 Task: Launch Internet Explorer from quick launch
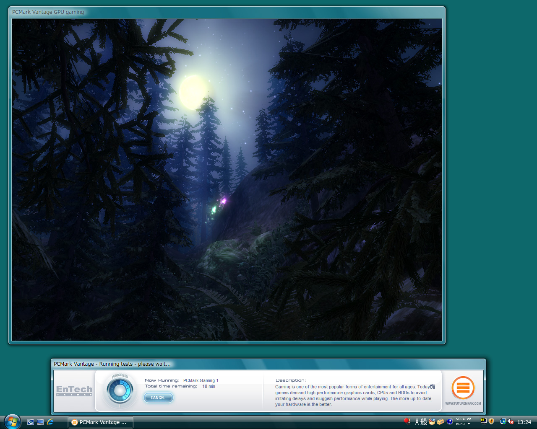50,422
